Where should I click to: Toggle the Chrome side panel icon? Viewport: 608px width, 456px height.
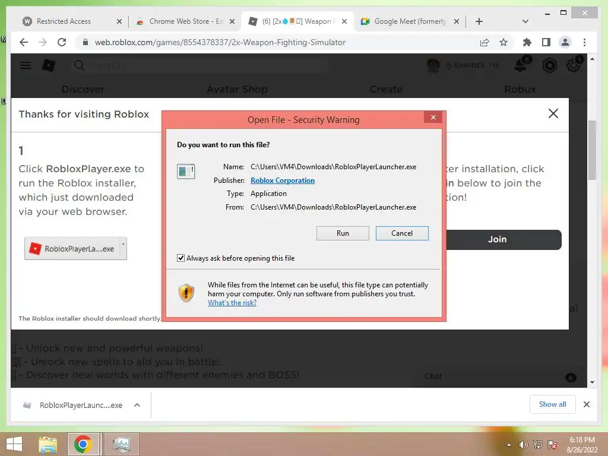(x=546, y=42)
